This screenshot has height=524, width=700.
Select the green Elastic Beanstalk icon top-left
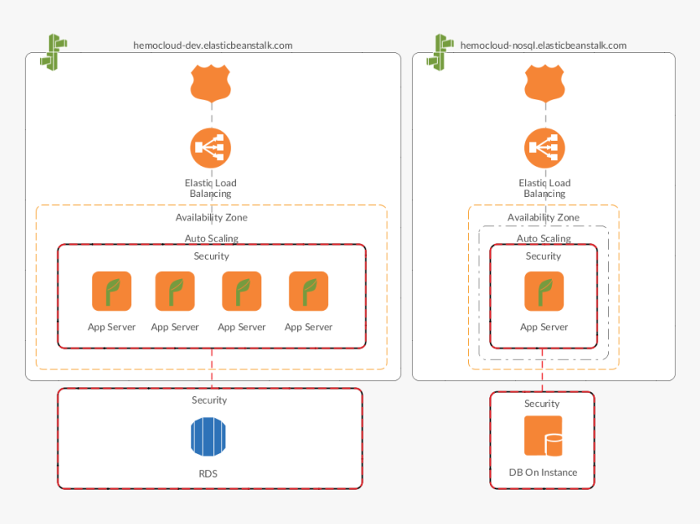(51, 51)
